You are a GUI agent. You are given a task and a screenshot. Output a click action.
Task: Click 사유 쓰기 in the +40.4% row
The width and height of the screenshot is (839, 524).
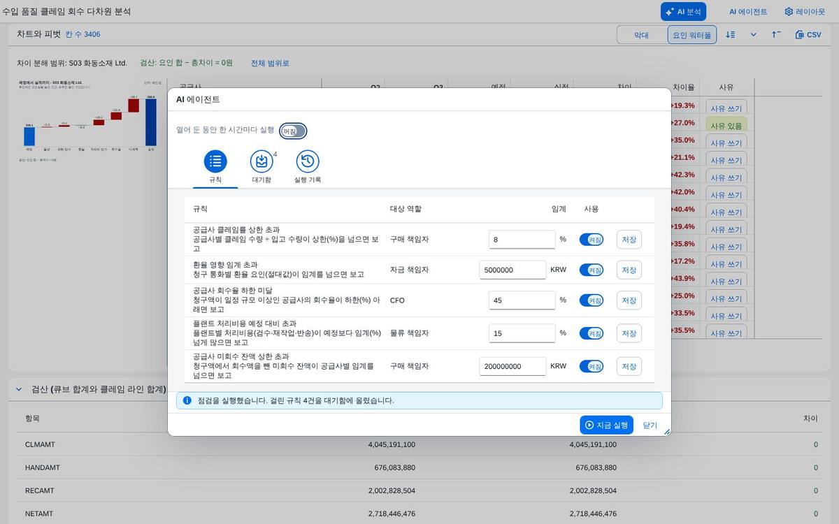point(726,212)
